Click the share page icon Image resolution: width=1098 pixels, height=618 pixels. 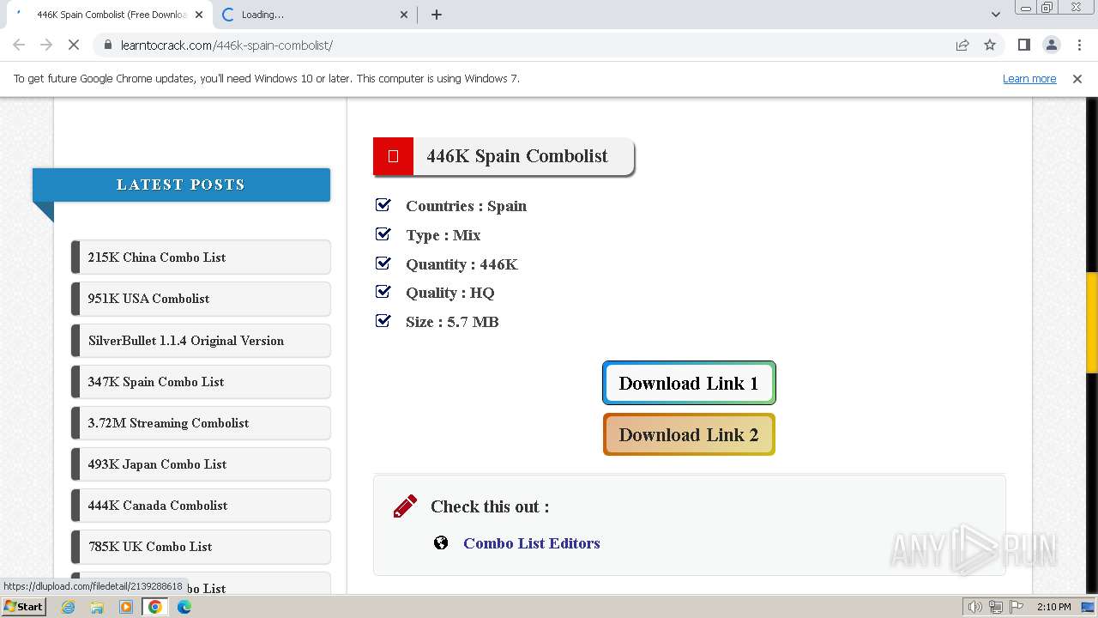point(962,45)
